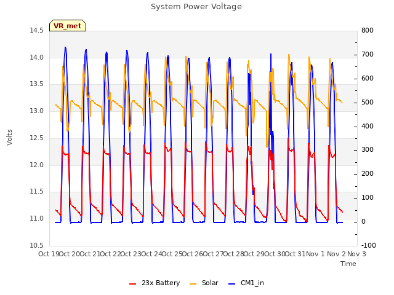Image resolution: width=394 pixels, height=295 pixels.
Task: Click the Oct 19 date label
Action: coord(49,254)
